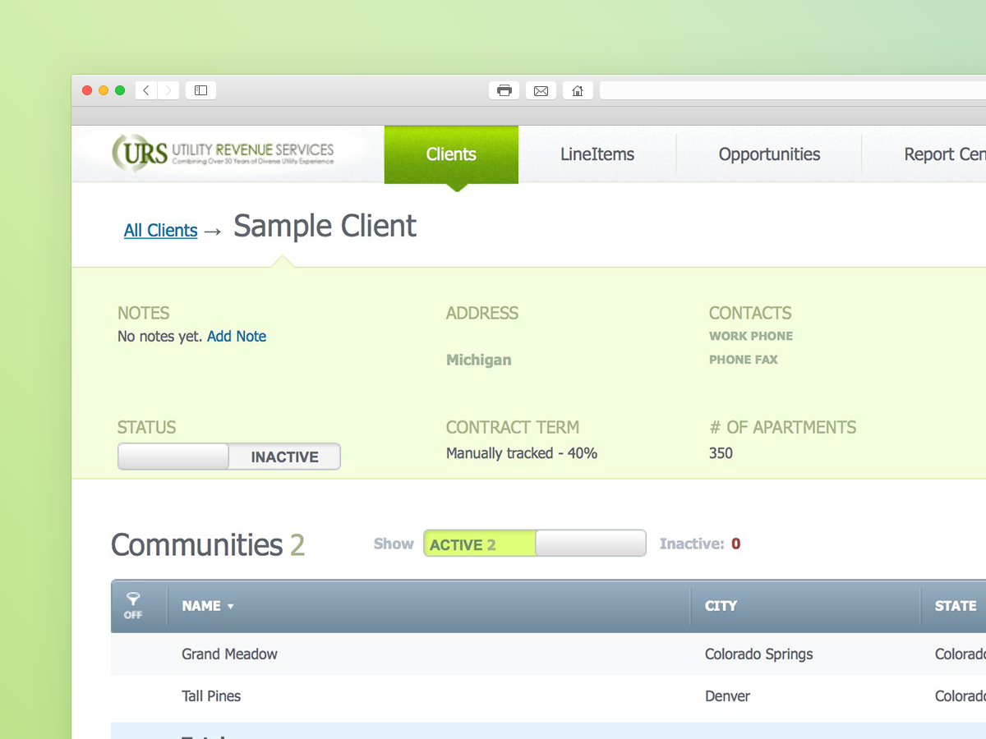Click the URS Utility Revenue Services logo

[x=222, y=153]
